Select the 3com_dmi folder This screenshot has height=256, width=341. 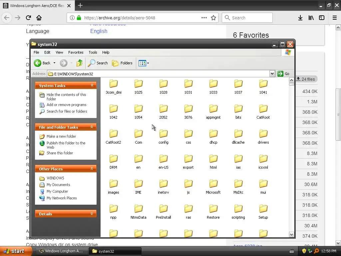click(x=114, y=87)
